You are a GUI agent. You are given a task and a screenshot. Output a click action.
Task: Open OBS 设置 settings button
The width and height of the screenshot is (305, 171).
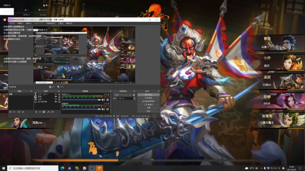point(148,108)
